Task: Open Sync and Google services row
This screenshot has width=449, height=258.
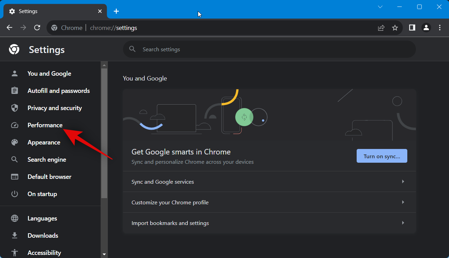Action: coord(269,182)
